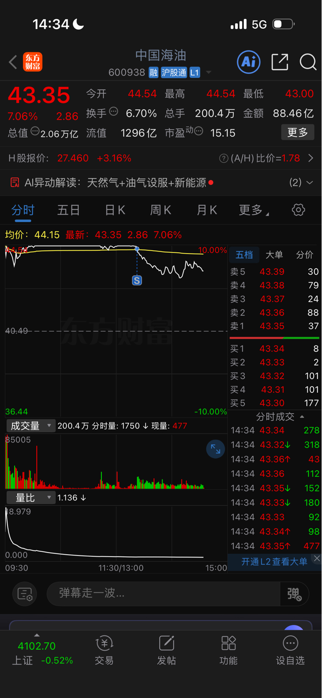Collapse 分时成交 section arrow
This screenshot has width=322, height=698.
(x=302, y=417)
